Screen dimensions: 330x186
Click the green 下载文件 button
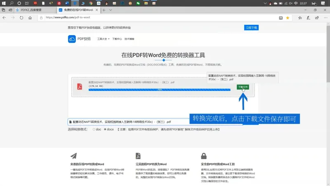pyautogui.click(x=243, y=87)
